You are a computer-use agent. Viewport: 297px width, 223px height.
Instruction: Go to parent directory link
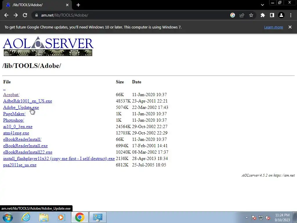pos(4,89)
